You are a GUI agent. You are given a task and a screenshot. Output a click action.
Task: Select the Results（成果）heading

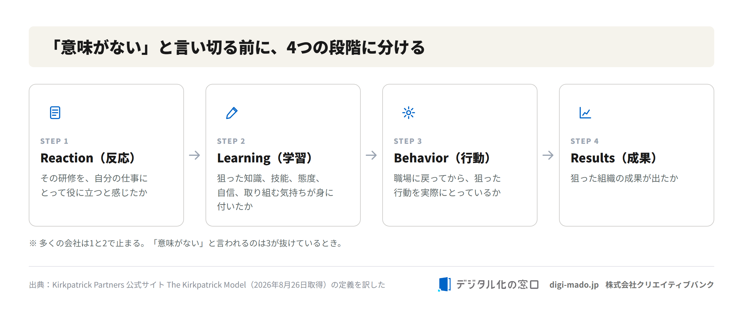point(614,158)
